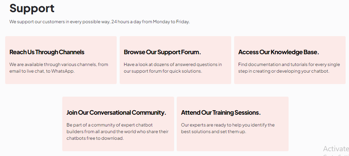The width and height of the screenshot is (349, 156).
Task: Click the Join Our Conversational Community heading
Action: point(116,112)
